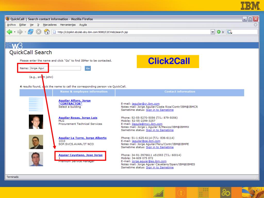Sign in to Sametime for Aguilar La Torre
Image resolution: width=264 pixels, height=198 pixels.
160,147
